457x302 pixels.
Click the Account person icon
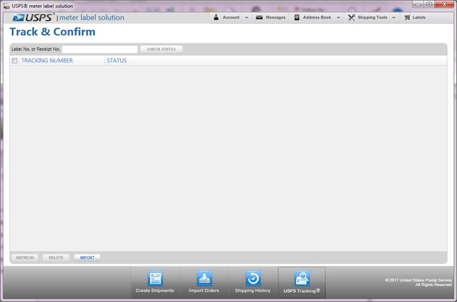point(216,17)
